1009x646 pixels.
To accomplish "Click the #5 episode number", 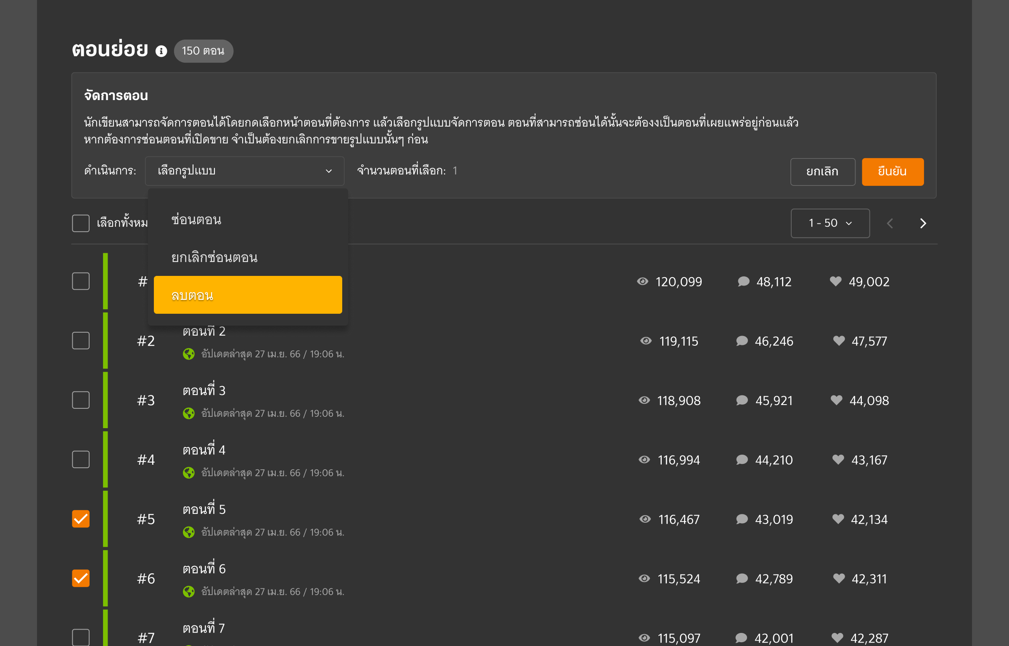I will (146, 519).
